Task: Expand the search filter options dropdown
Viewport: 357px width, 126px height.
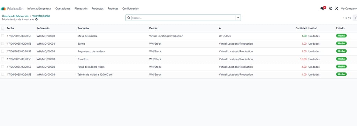Action: coord(238,18)
